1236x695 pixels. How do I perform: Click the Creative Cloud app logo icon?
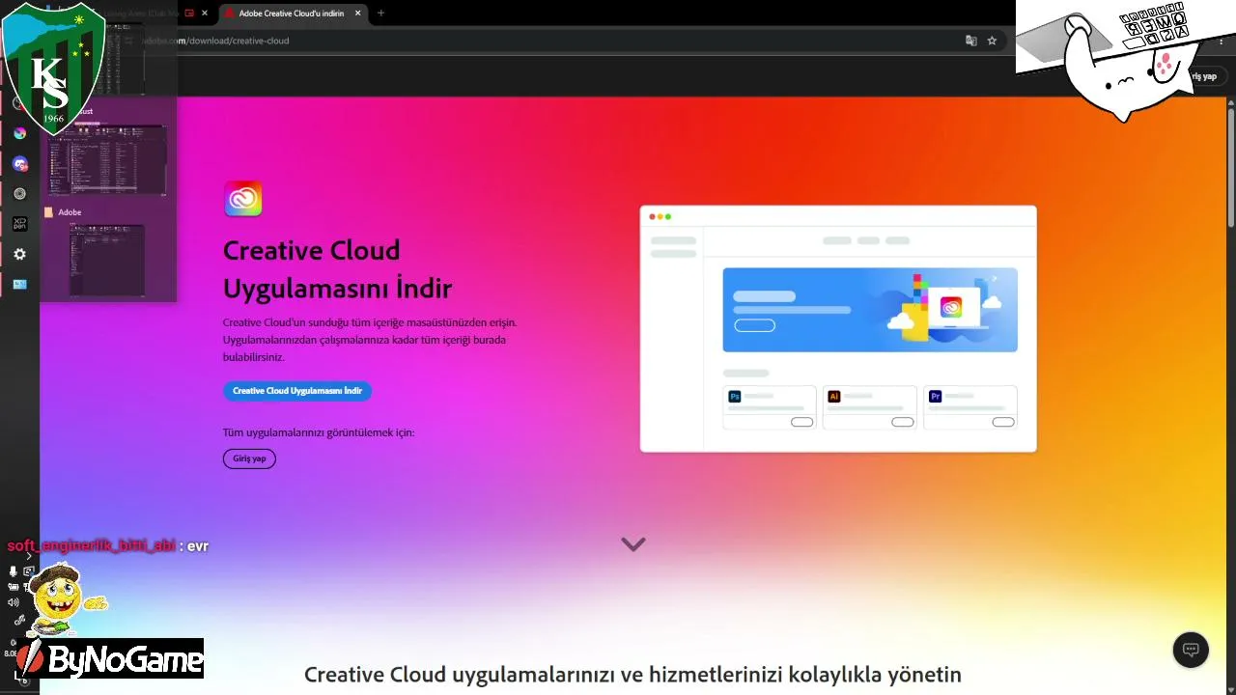pyautogui.click(x=242, y=198)
